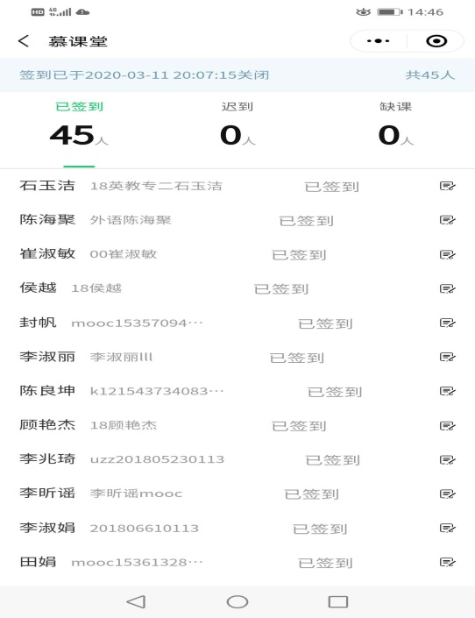Edit sign-in status for 李淑丽
This screenshot has height=618, width=475.
click(x=448, y=357)
